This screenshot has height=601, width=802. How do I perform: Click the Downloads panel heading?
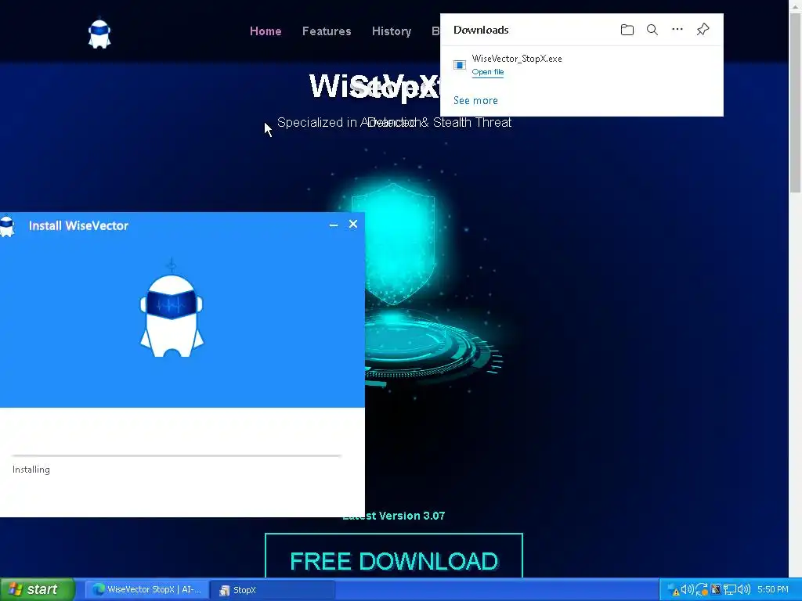(x=481, y=31)
